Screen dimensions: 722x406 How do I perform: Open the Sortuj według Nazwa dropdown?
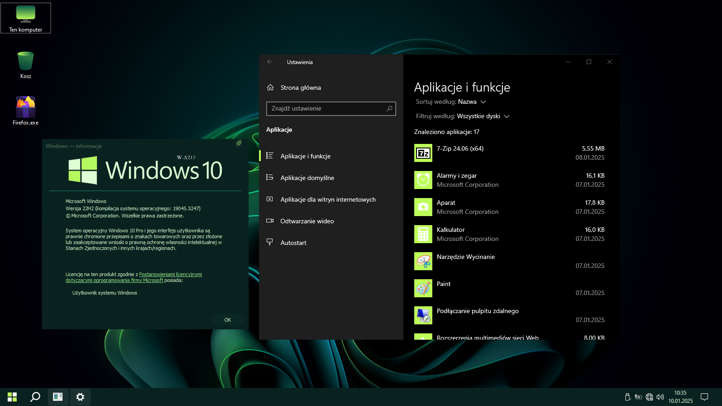coord(472,102)
